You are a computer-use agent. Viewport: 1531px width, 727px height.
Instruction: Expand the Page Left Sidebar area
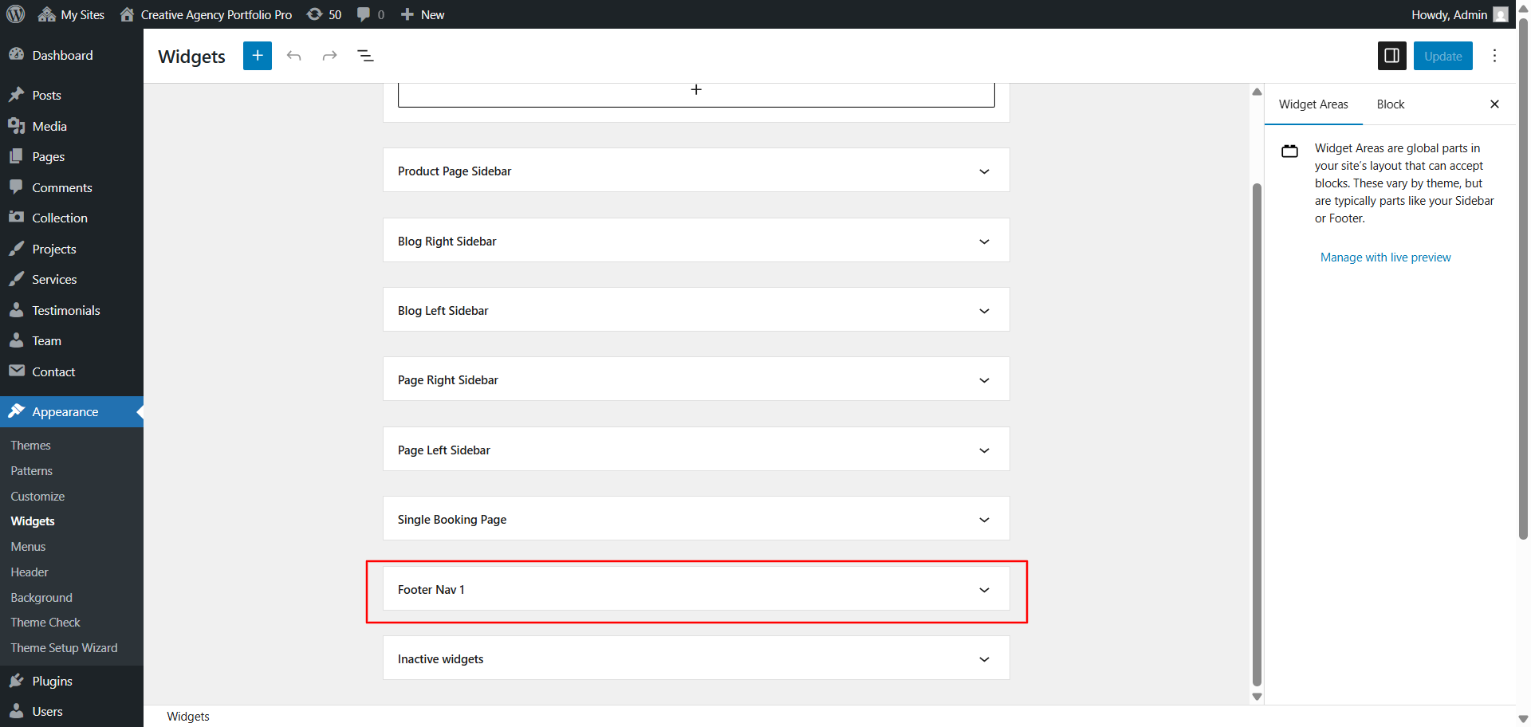coord(696,450)
